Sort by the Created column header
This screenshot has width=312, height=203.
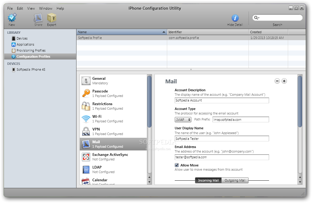coord(268,32)
